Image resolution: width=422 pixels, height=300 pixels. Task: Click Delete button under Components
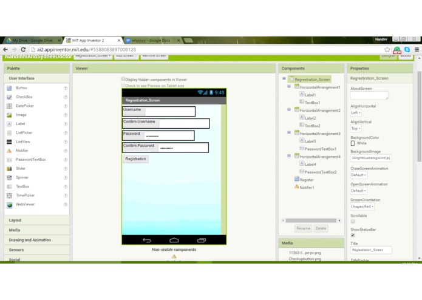(x=321, y=228)
